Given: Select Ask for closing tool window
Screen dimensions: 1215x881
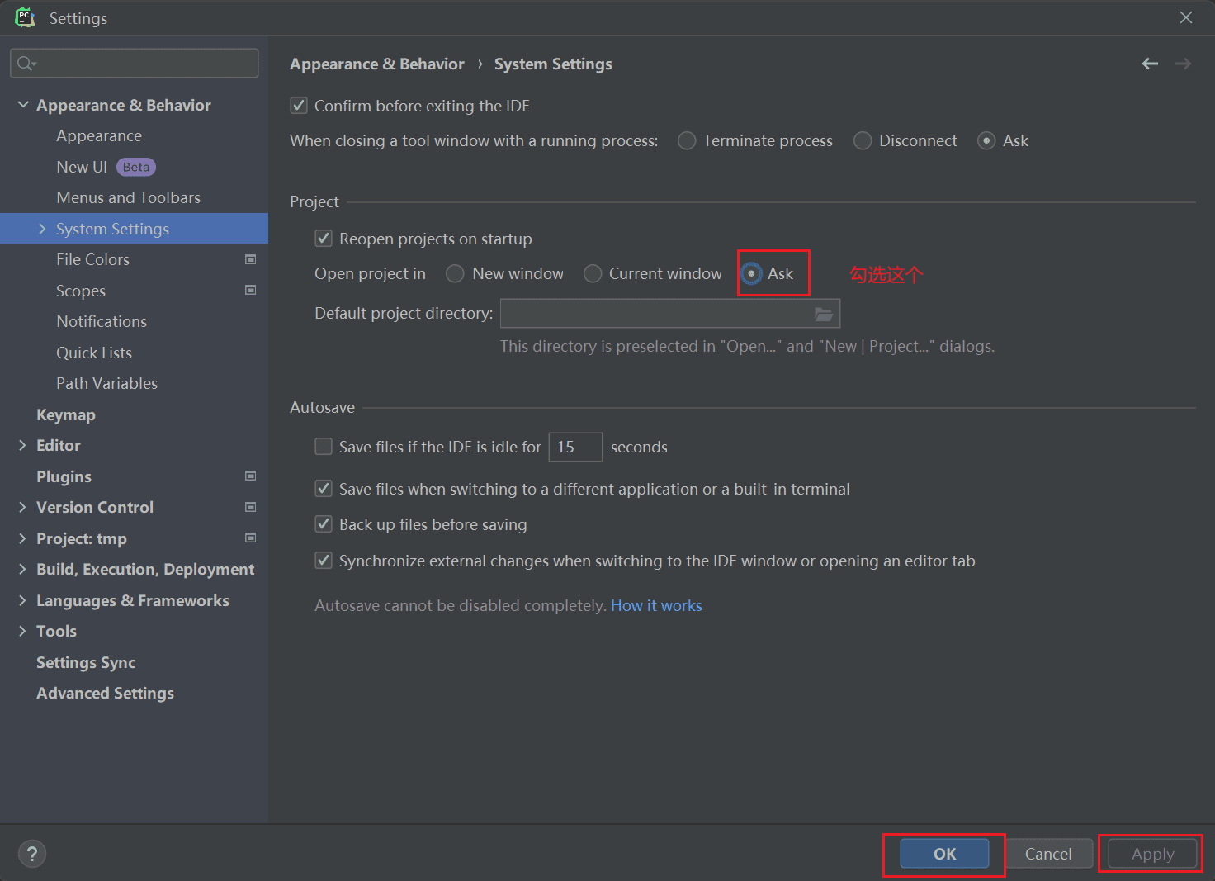Looking at the screenshot, I should [986, 140].
